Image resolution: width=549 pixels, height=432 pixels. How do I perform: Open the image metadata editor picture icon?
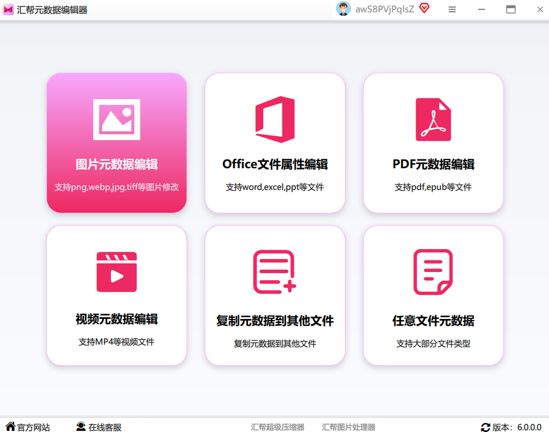coord(117,120)
